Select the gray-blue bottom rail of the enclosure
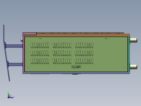 point(76,73)
